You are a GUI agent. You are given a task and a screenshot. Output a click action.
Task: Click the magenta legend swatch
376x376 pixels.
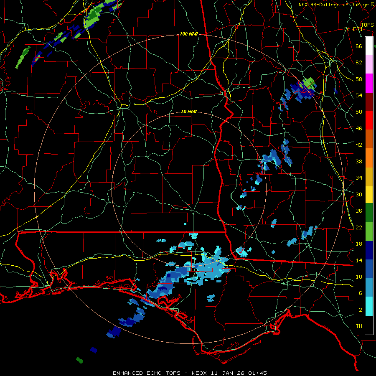pos(369,83)
